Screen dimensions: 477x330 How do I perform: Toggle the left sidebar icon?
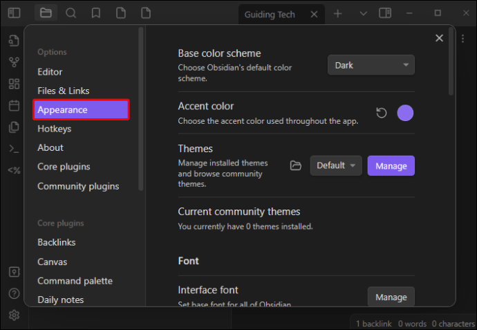click(14, 13)
